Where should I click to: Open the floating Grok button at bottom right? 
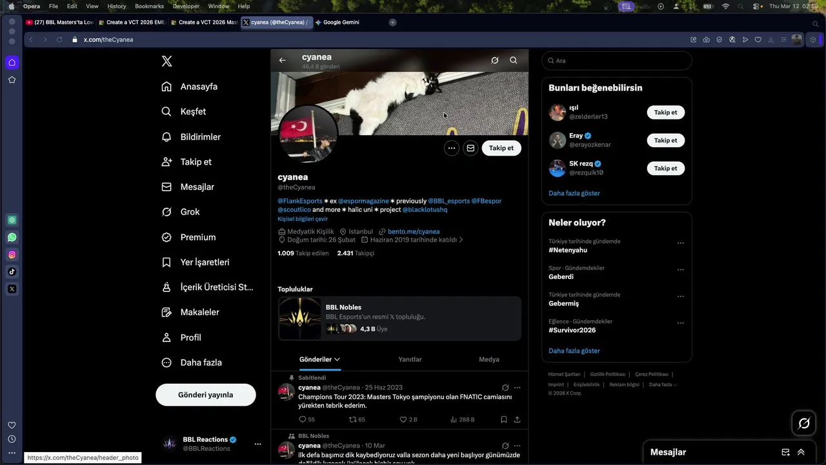click(804, 424)
